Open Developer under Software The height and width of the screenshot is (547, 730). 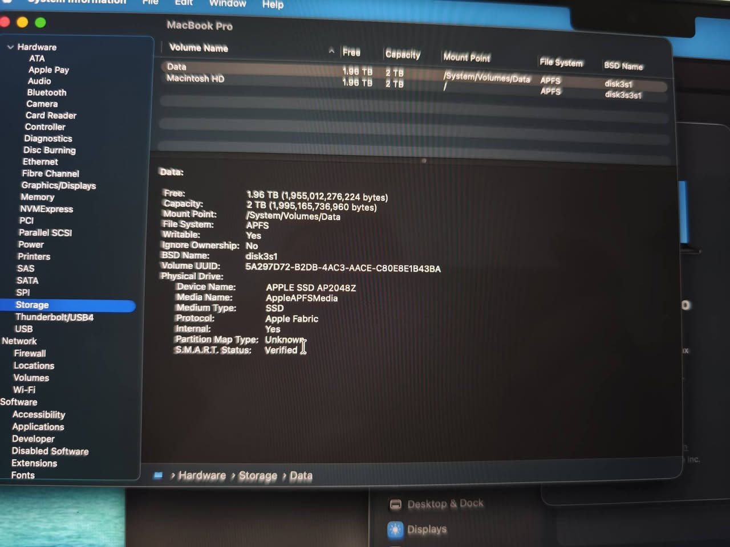pos(33,439)
